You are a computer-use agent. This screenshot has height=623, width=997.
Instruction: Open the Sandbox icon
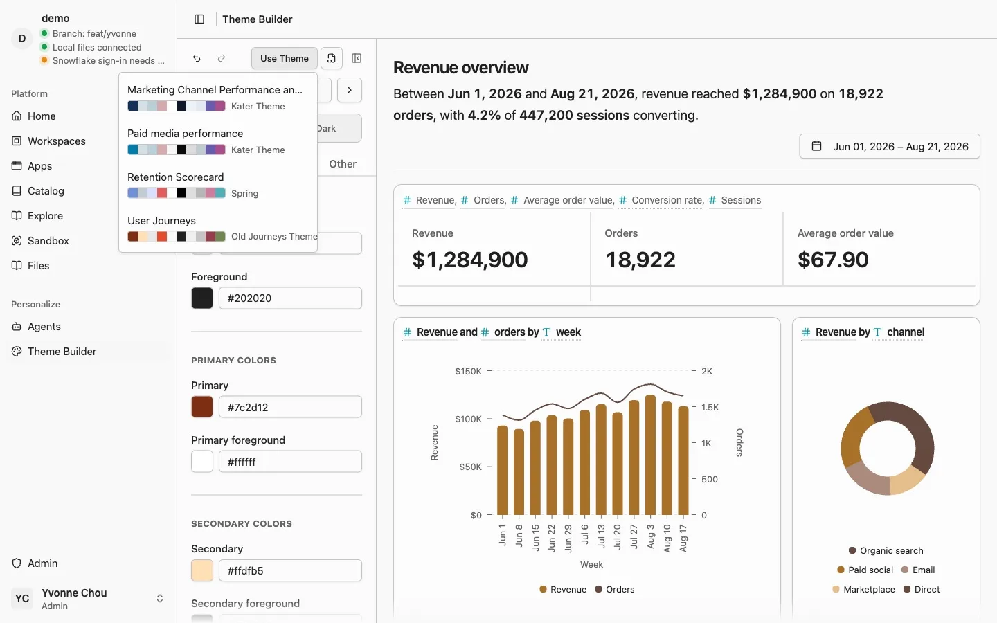[x=17, y=241]
